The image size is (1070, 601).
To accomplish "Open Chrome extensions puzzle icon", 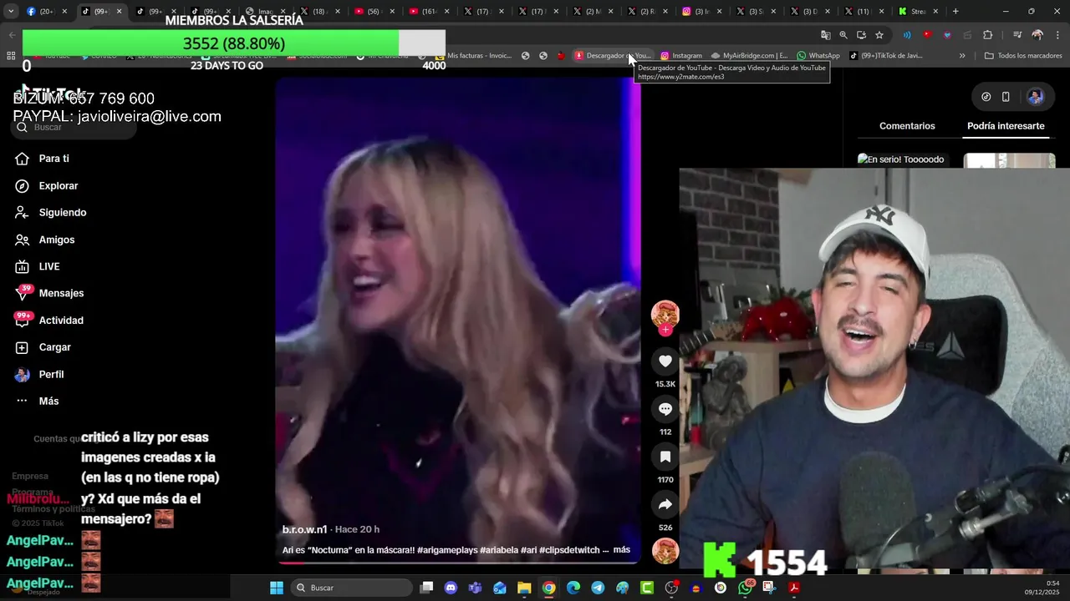I will pyautogui.click(x=987, y=35).
